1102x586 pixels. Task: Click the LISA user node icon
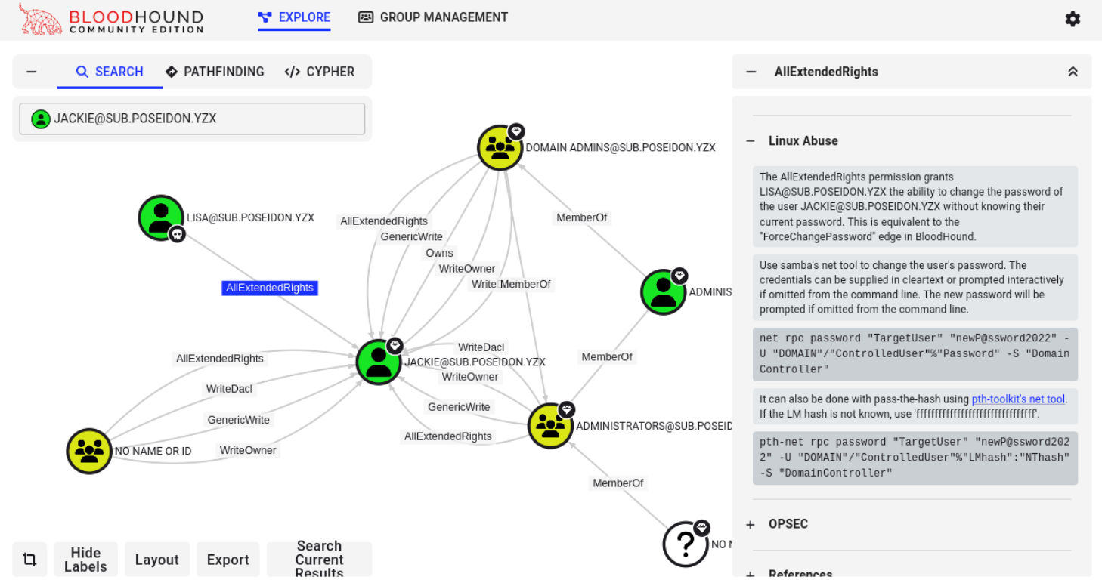pyautogui.click(x=161, y=217)
